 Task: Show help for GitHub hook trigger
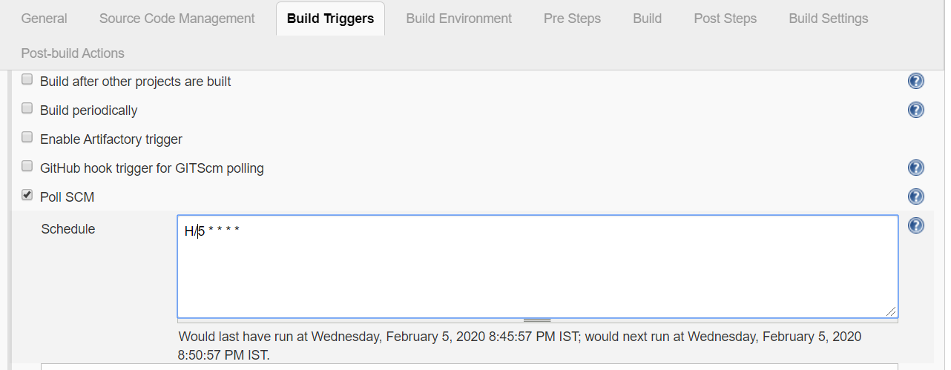915,168
